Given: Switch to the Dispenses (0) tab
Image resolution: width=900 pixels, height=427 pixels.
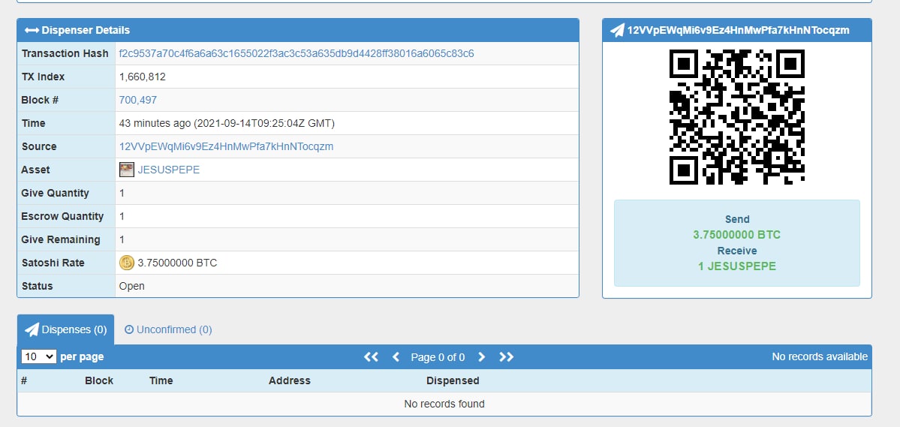Looking at the screenshot, I should pyautogui.click(x=65, y=329).
